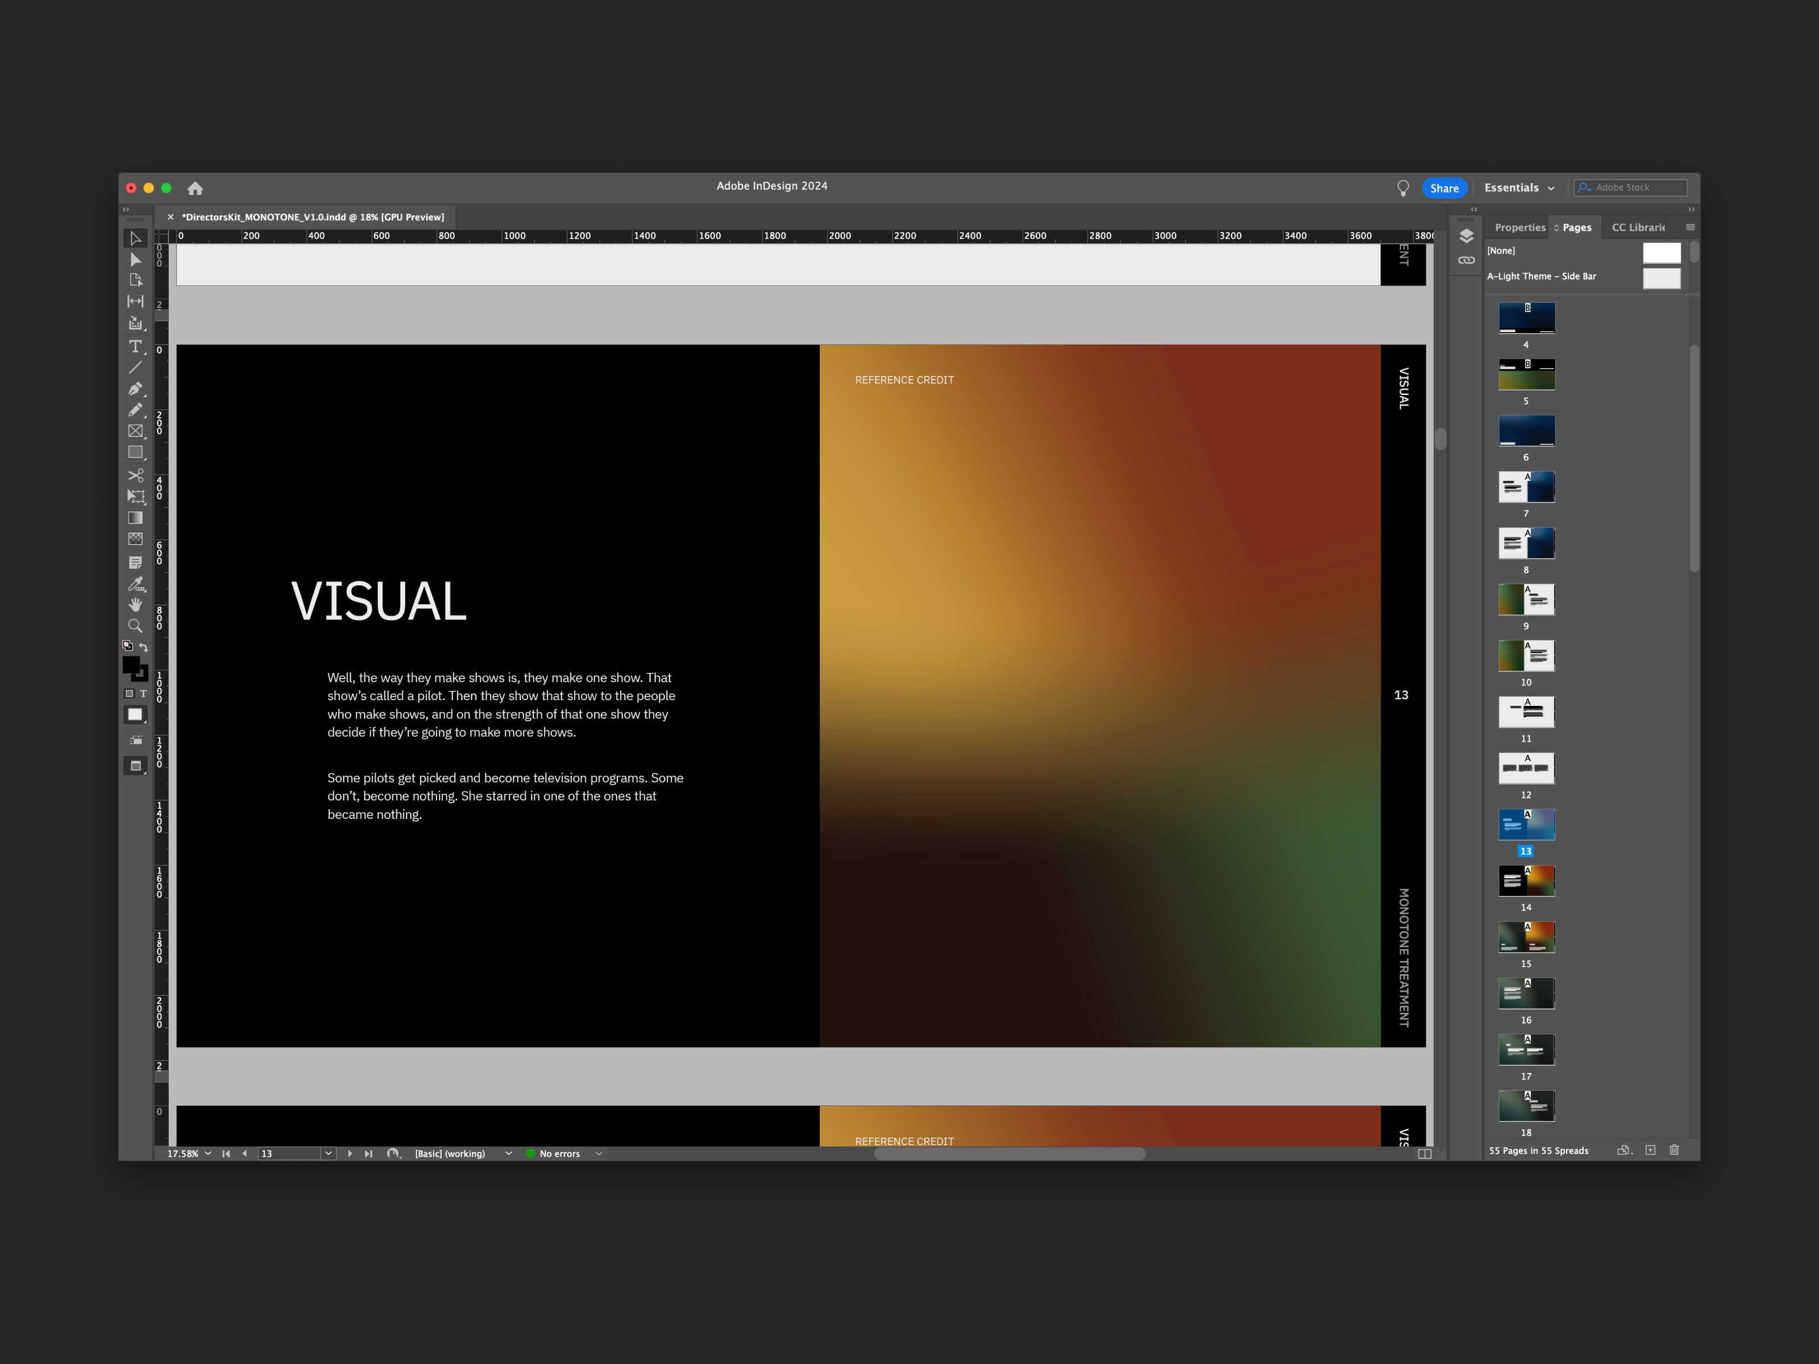Click the fill color swatch
The width and height of the screenshot is (1819, 1364).
[x=131, y=665]
